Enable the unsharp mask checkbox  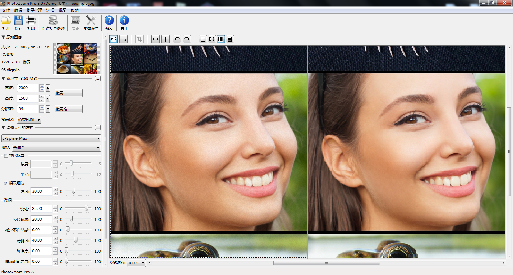tap(6, 156)
